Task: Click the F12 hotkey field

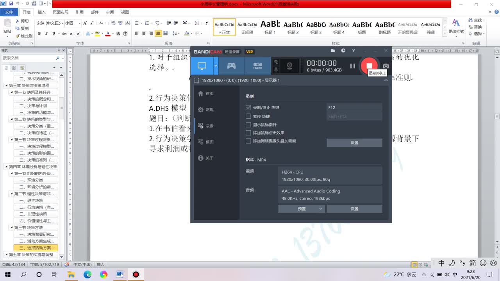Action: click(x=354, y=108)
